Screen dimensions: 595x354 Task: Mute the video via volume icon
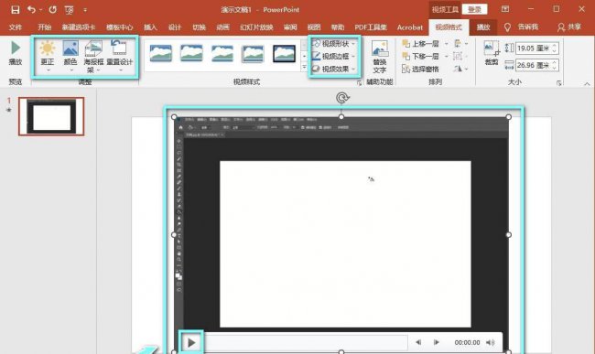[491, 342]
